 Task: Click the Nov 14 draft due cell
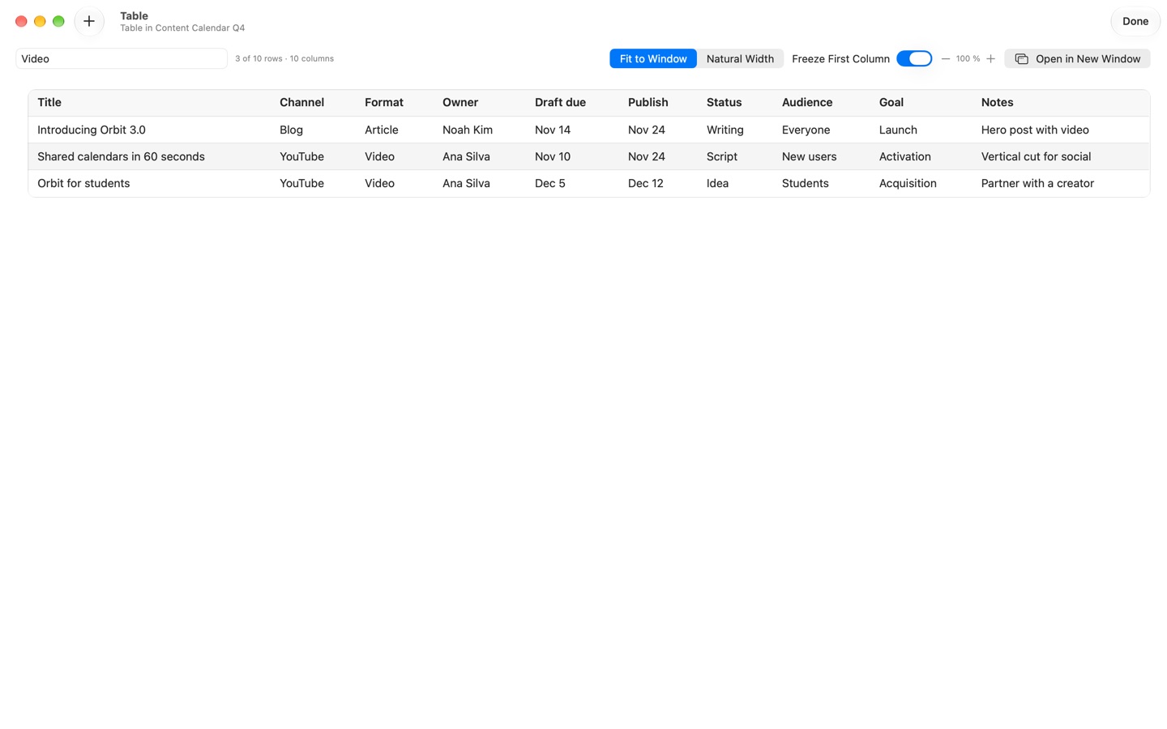pyautogui.click(x=553, y=130)
